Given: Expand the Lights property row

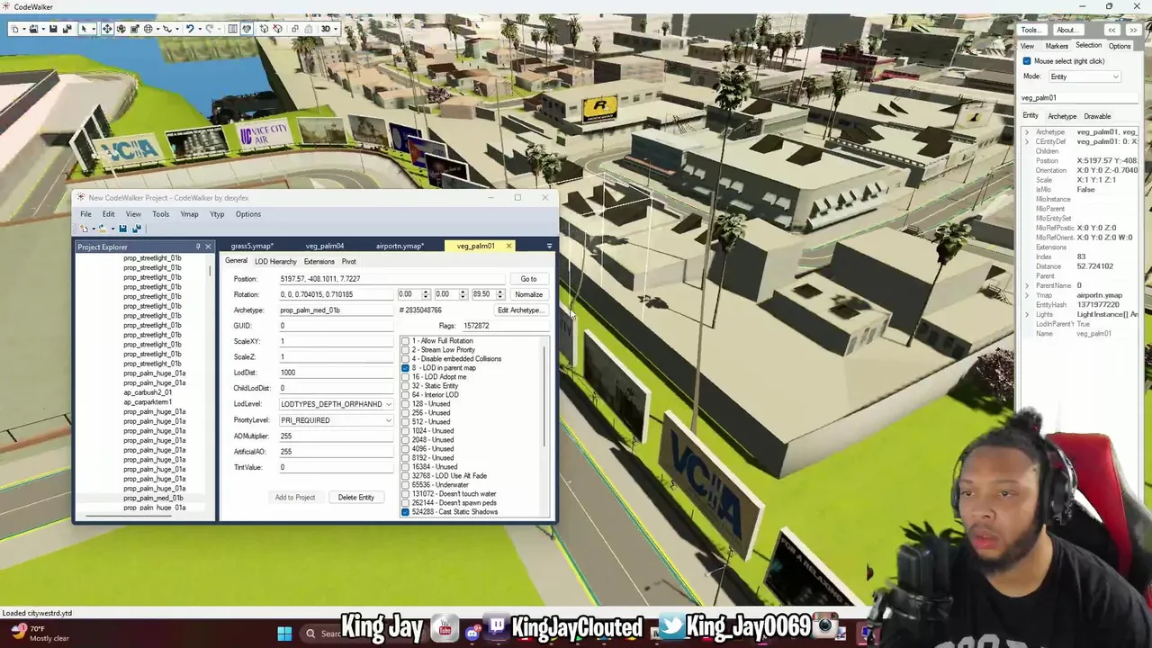Looking at the screenshot, I should (1027, 314).
